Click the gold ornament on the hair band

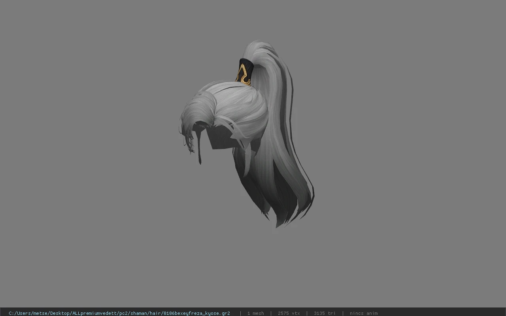click(243, 75)
